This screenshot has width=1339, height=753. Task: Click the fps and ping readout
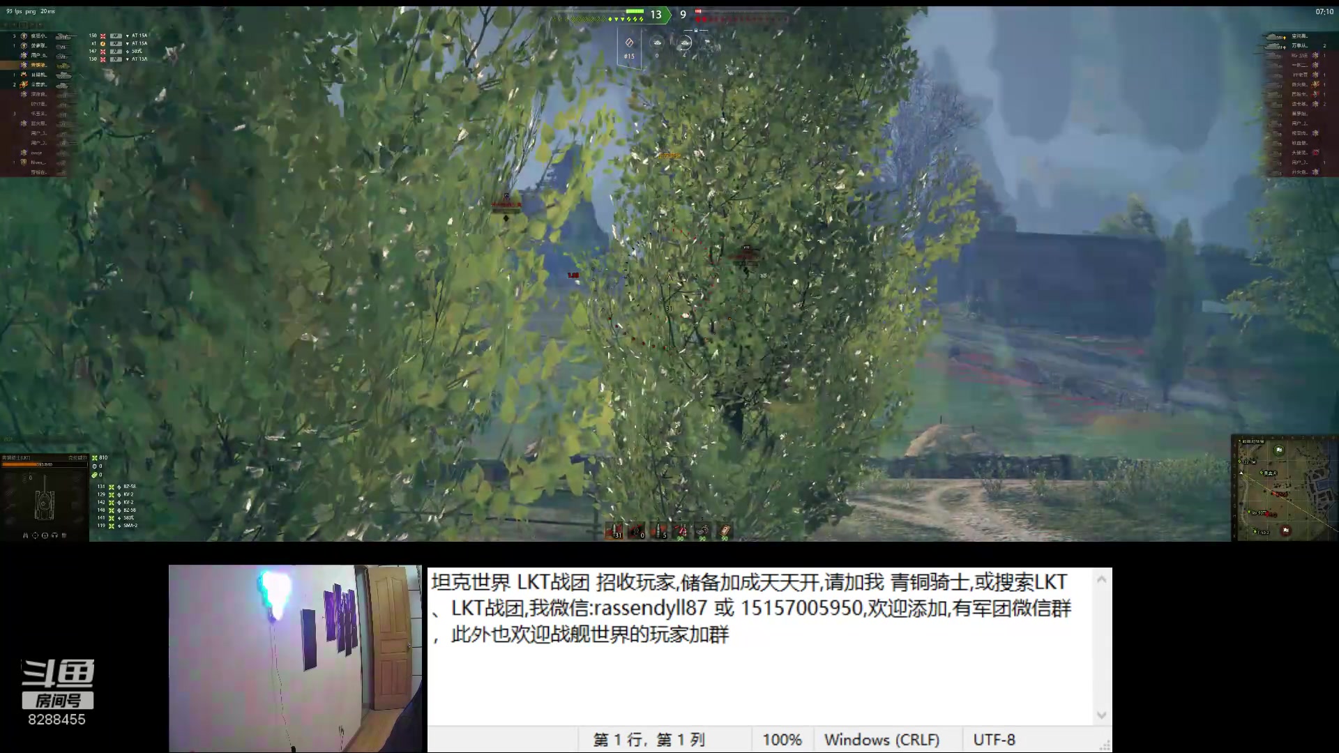click(31, 11)
